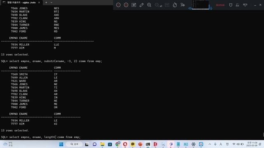The height and width of the screenshot is (148, 264).
Task: Open the clock and date panel
Action: coord(252,144)
